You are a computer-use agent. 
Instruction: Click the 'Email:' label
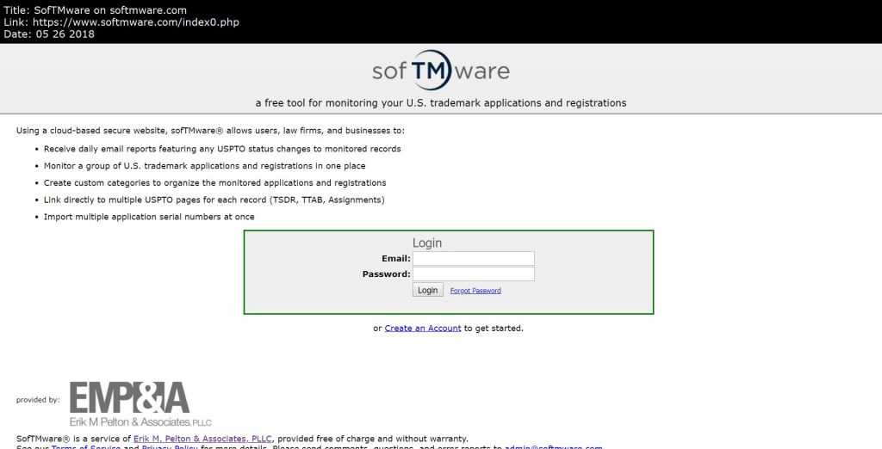(x=396, y=259)
